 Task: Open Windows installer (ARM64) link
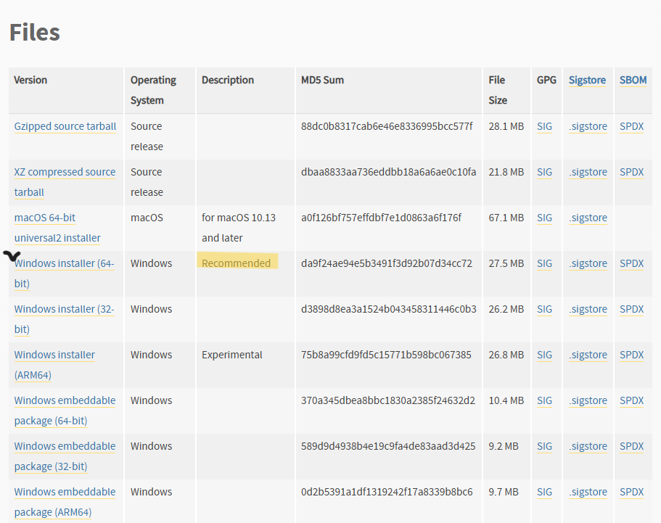click(x=54, y=365)
